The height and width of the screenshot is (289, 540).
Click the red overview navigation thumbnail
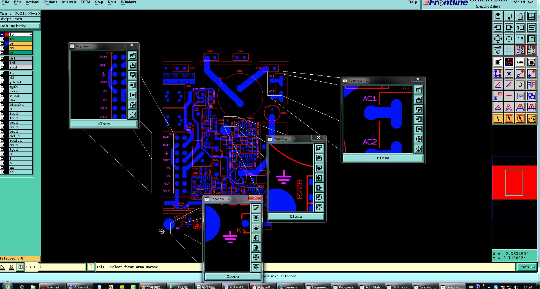click(x=514, y=182)
